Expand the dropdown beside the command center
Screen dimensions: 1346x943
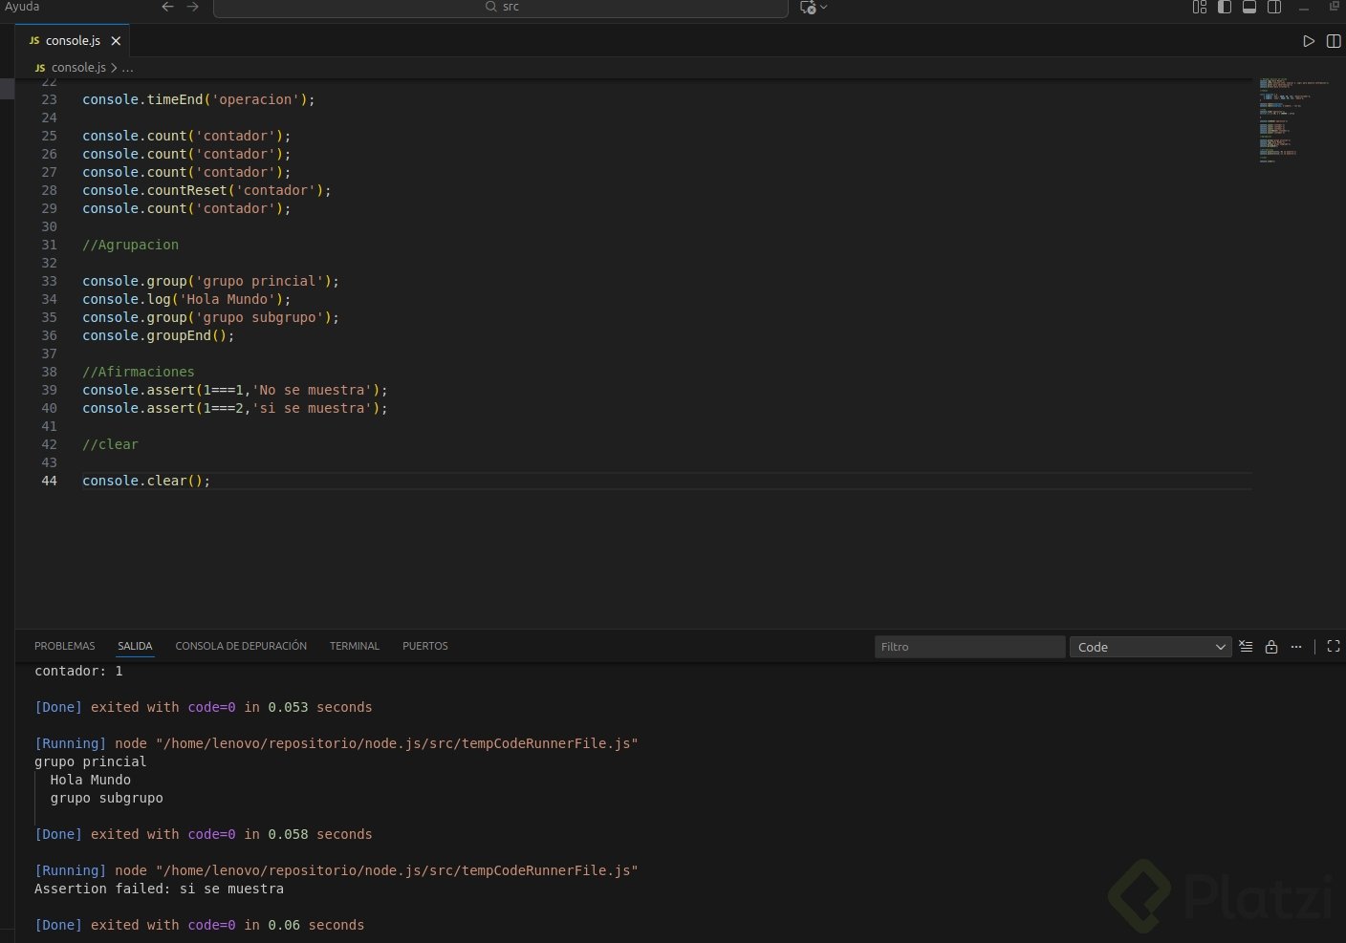pos(824,8)
